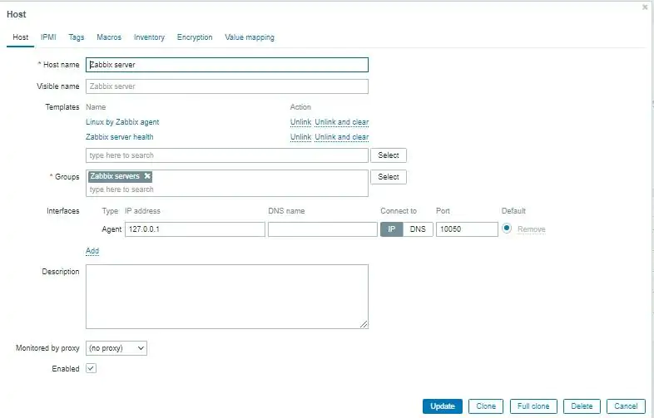
Task: Click the Description text area
Action: 227,297
